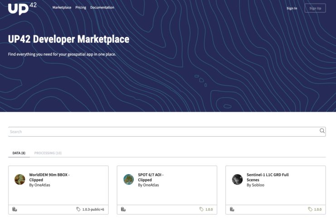Click the version tag icon on WorldDEM card
Image resolution: width=336 pixels, height=220 pixels.
78,209
